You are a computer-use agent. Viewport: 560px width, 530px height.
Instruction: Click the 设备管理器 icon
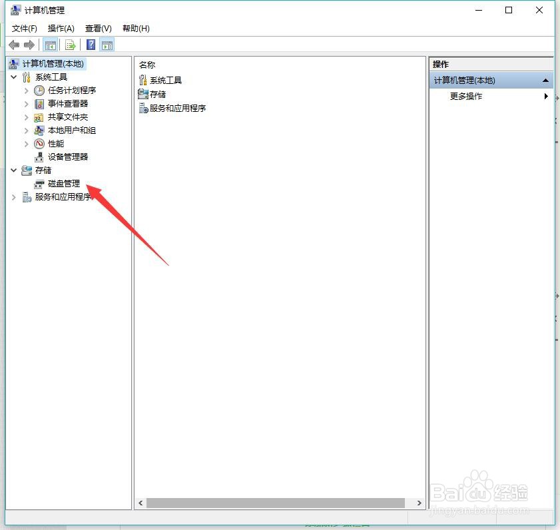coord(39,156)
